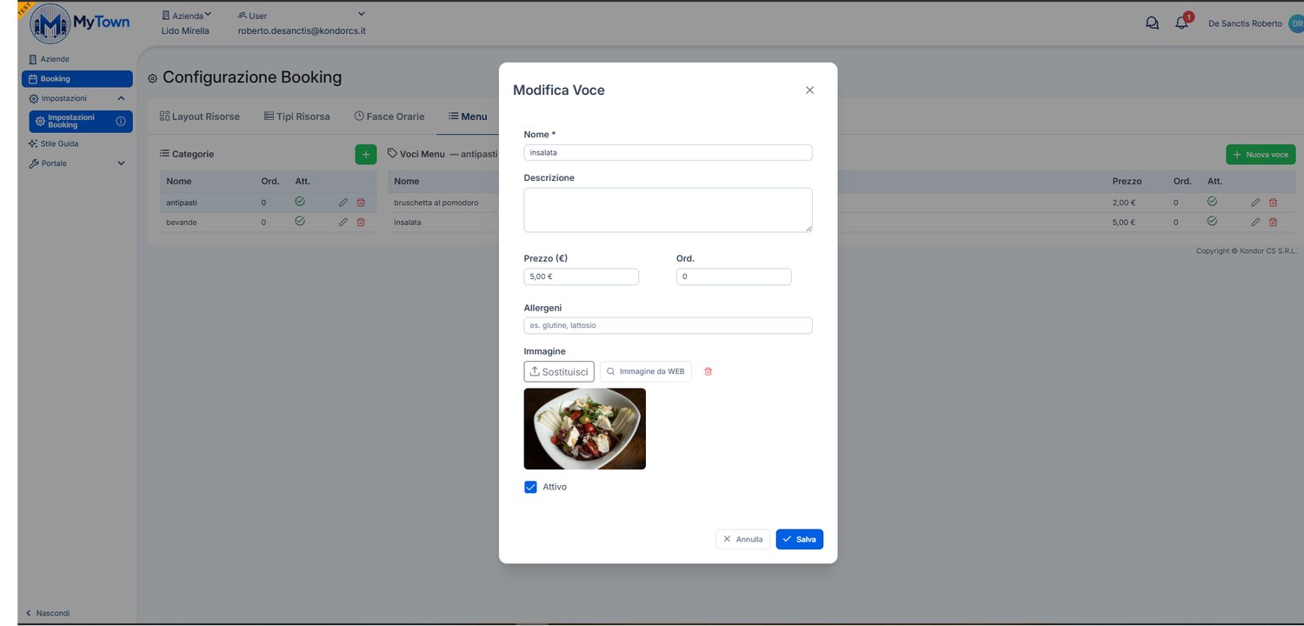Add new category with green plus icon
The image size is (1304, 626).
[x=365, y=155]
